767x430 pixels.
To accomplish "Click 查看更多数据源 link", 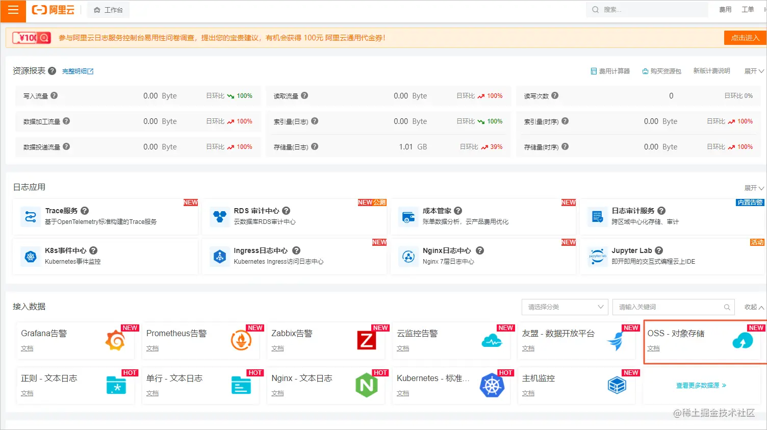I will pyautogui.click(x=701, y=386).
